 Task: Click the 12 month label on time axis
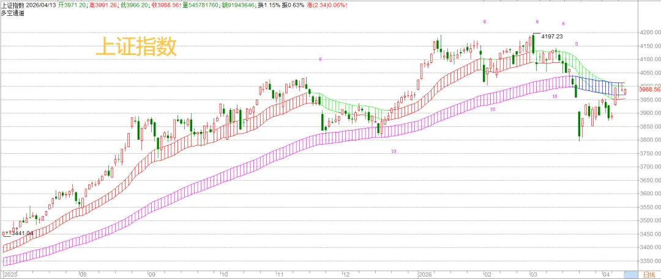coord(346,274)
